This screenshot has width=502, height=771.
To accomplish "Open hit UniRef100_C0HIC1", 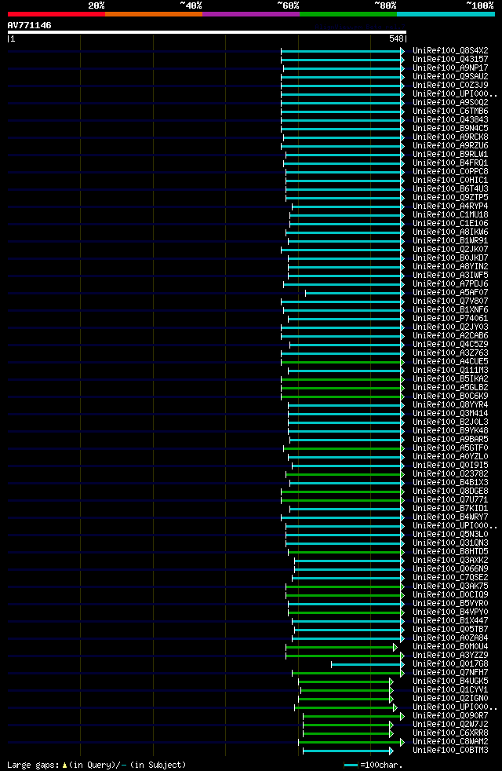I will point(450,180).
